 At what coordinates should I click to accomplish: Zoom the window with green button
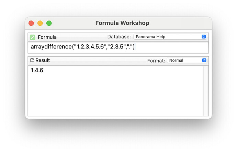[x=49, y=23]
